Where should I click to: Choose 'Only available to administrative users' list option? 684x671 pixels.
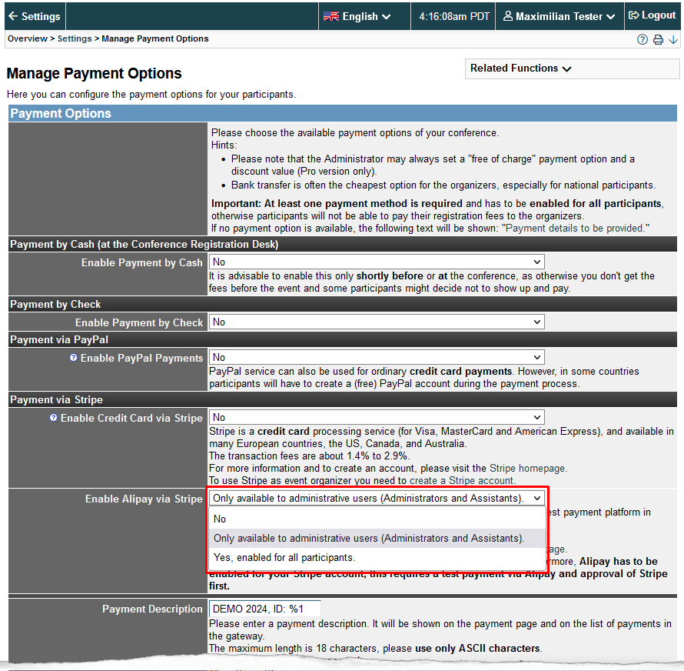point(377,538)
